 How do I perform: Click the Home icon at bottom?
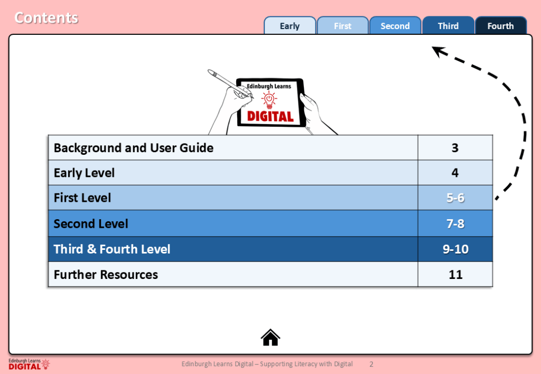tap(270, 337)
